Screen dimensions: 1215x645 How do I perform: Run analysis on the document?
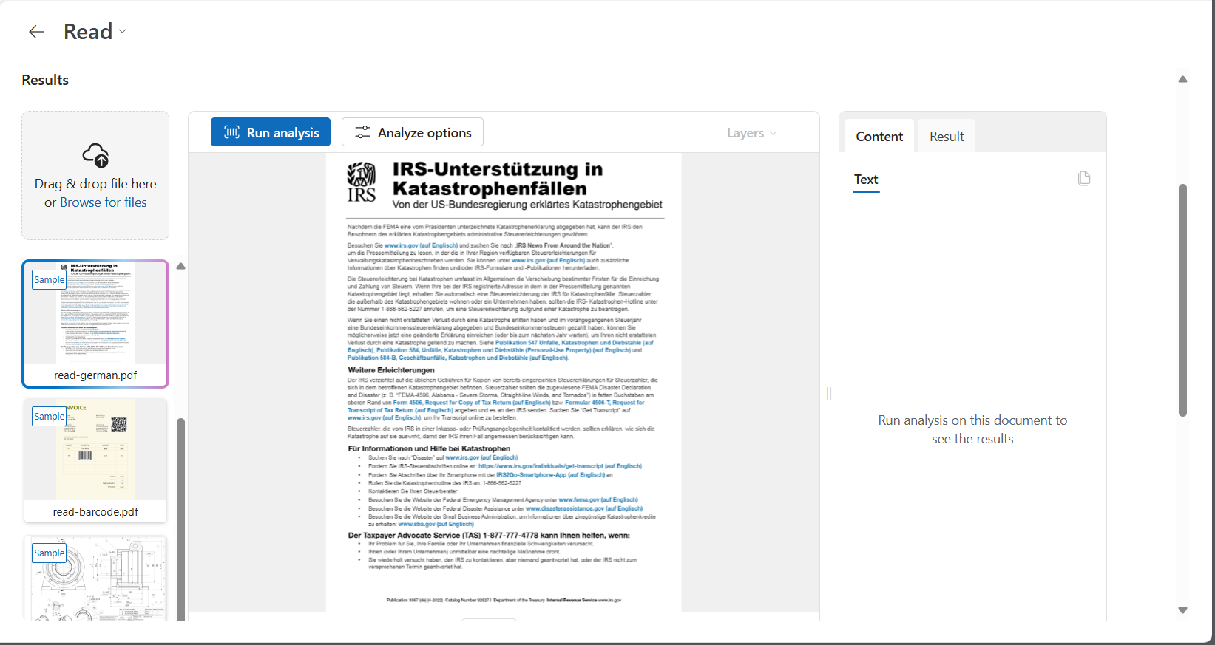(x=271, y=132)
